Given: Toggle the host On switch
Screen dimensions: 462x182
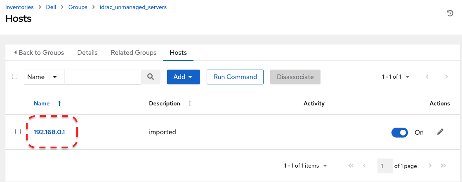Looking at the screenshot, I should pyautogui.click(x=399, y=132).
